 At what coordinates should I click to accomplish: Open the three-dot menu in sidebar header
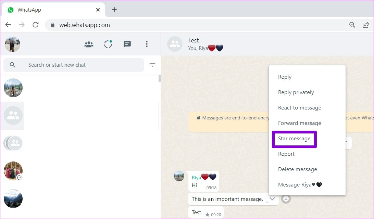[147, 44]
